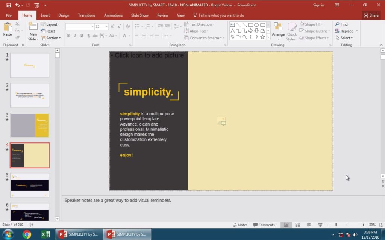Viewport: 385px width, 240px height.
Task: Click the picture placeholder icon on slide
Action: click(x=221, y=121)
